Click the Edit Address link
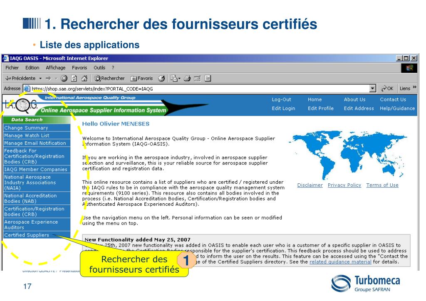 click(x=359, y=108)
